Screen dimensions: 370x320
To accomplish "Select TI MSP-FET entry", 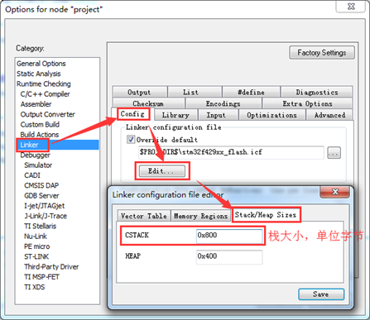I will tap(41, 277).
